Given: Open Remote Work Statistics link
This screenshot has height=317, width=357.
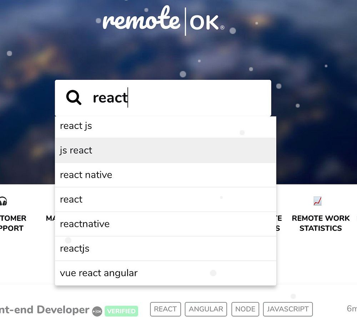Looking at the screenshot, I should 321,223.
